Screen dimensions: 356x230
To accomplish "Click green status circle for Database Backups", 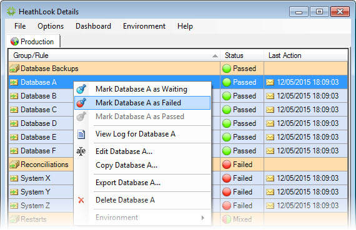I will click(227, 69).
